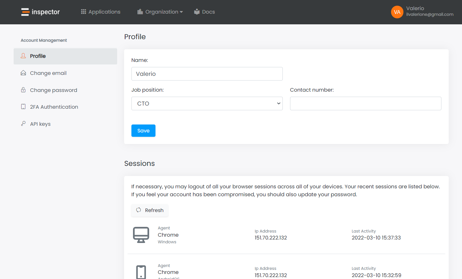Click the VA user avatar
The width and height of the screenshot is (462, 279).
(x=397, y=12)
